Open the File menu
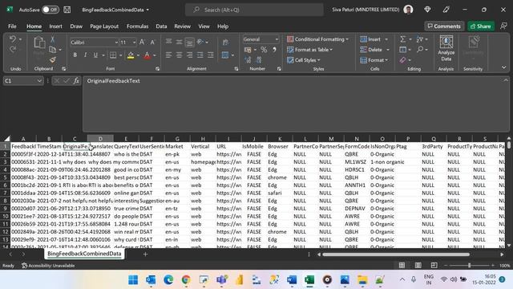Screen dimensions: 513x289 click(12, 26)
